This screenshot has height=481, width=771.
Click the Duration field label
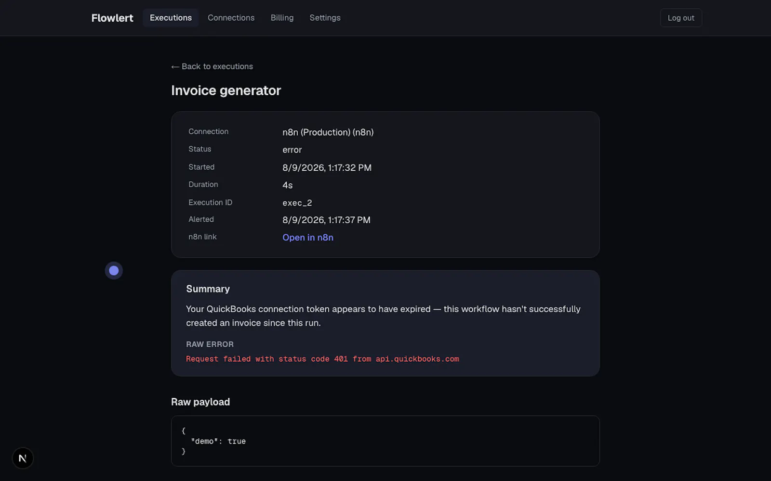[x=203, y=184]
